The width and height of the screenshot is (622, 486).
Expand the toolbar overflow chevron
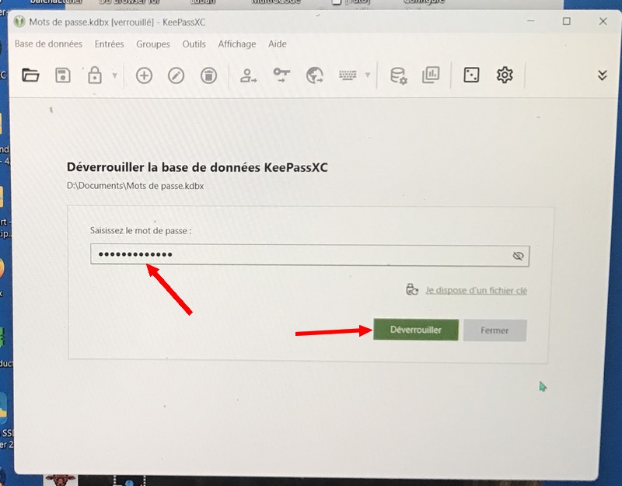pos(602,75)
